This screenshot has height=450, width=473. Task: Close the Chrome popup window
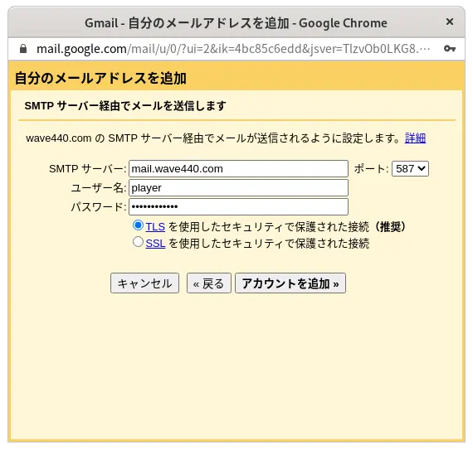(x=450, y=22)
